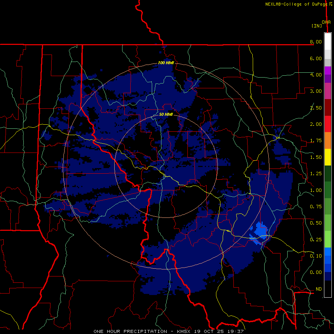Viewport: 334px width, 334px height.
Task: Pick the yellow legend swatch beside 1.50
Action: click(x=328, y=157)
